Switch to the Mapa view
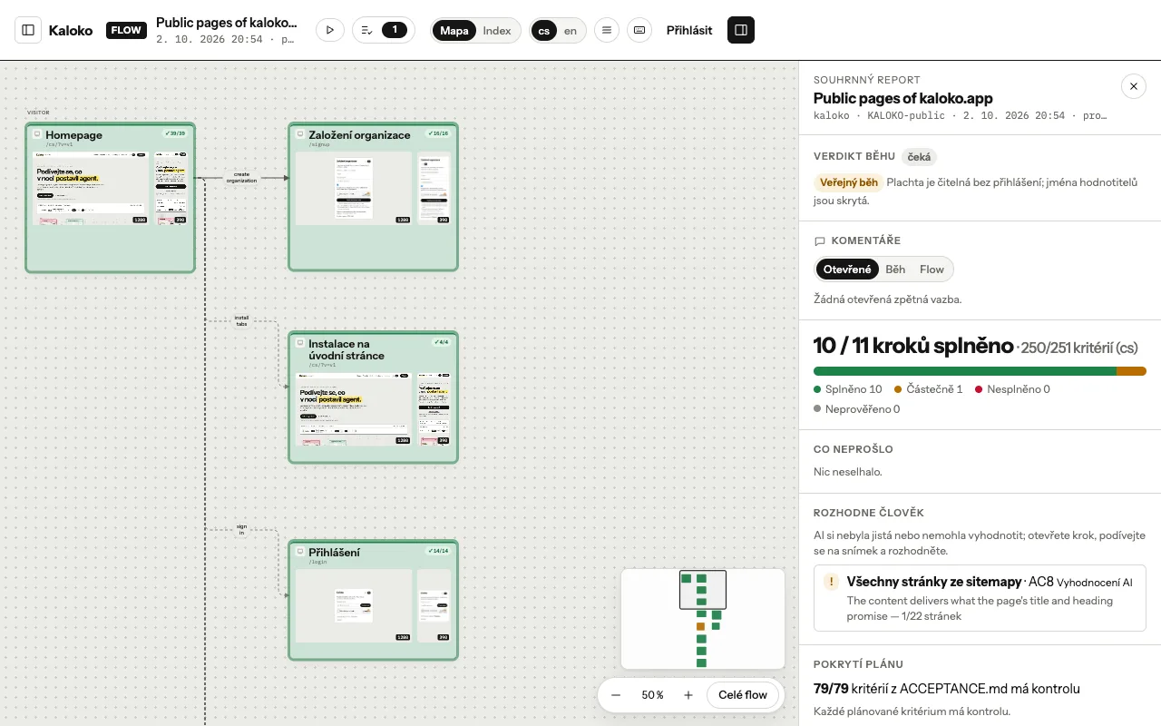This screenshot has height=726, width=1161. coord(454,30)
